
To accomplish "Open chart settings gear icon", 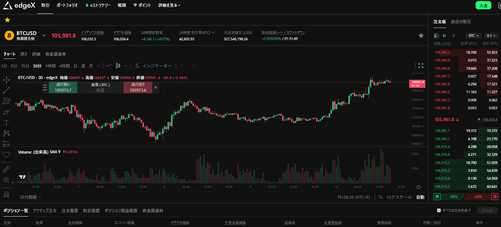I will click(x=419, y=187).
